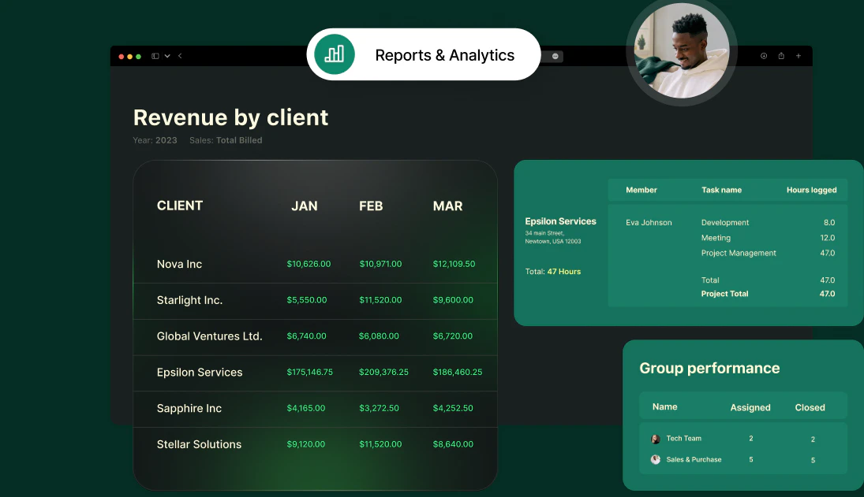Select the Sapphire Inc client name

189,409
